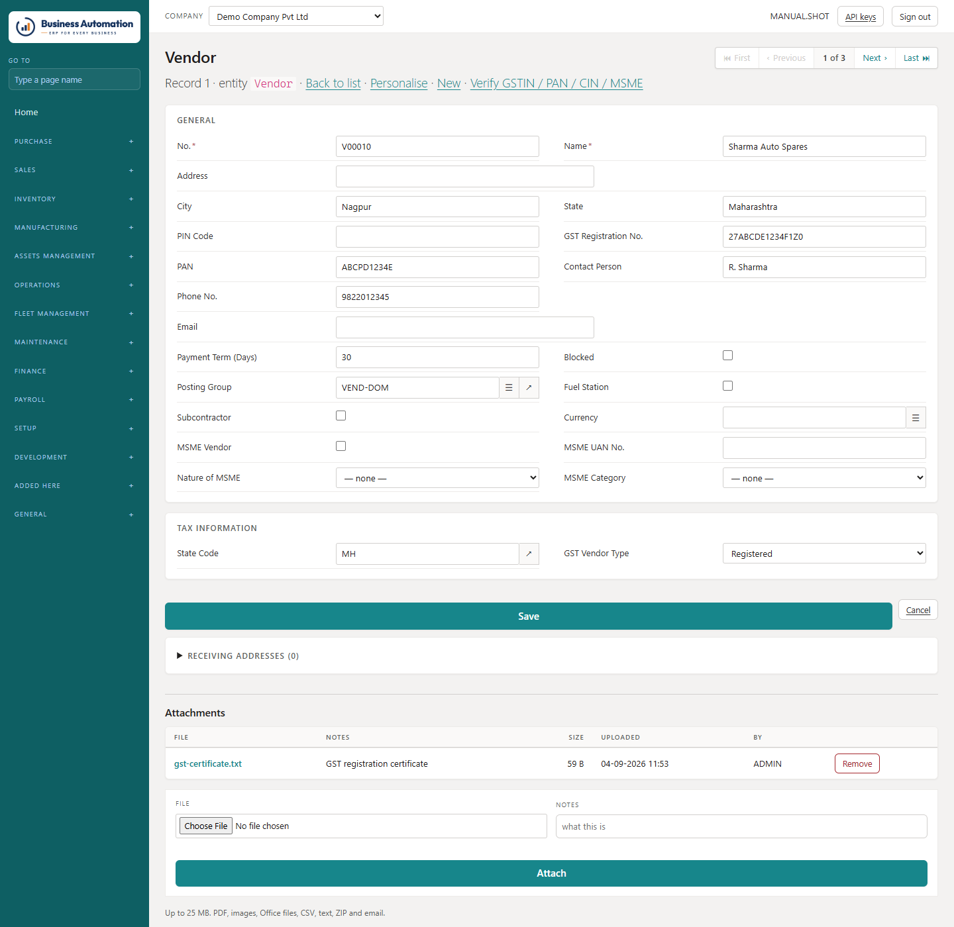Open State Code record arrow icon
This screenshot has height=927, width=954.
click(x=529, y=554)
